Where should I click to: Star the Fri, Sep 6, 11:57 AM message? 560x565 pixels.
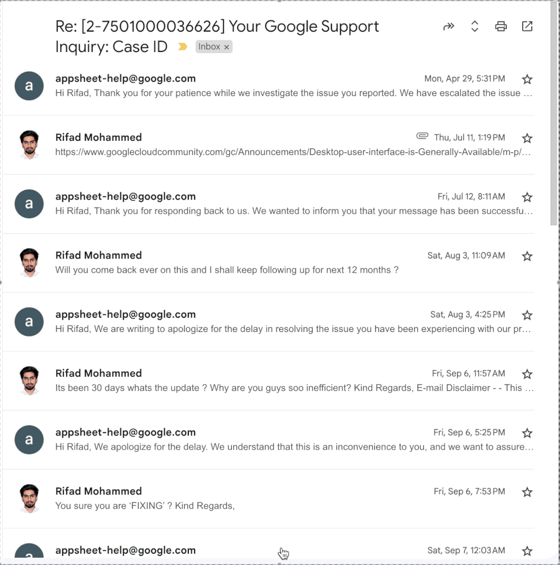point(527,374)
